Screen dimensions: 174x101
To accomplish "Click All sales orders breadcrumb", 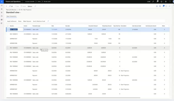I will point(47,2).
